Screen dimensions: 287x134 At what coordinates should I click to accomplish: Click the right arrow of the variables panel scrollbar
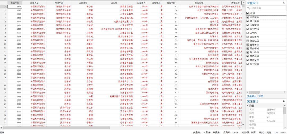point(285,92)
